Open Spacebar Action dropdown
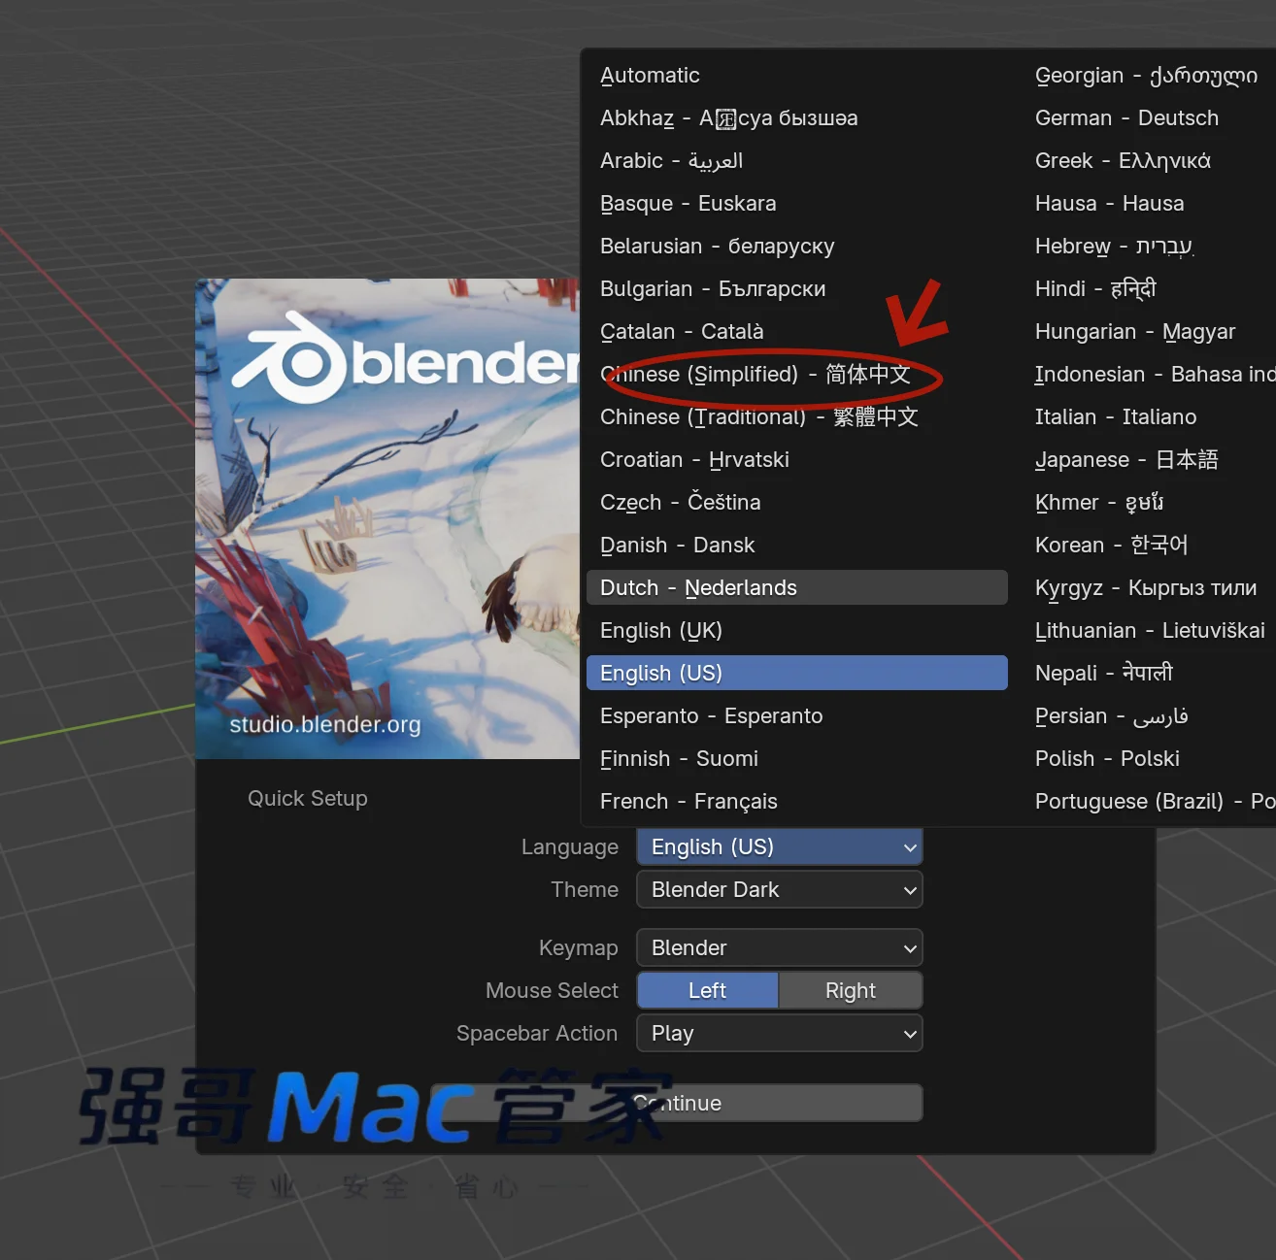The width and height of the screenshot is (1276, 1260). (x=780, y=1033)
